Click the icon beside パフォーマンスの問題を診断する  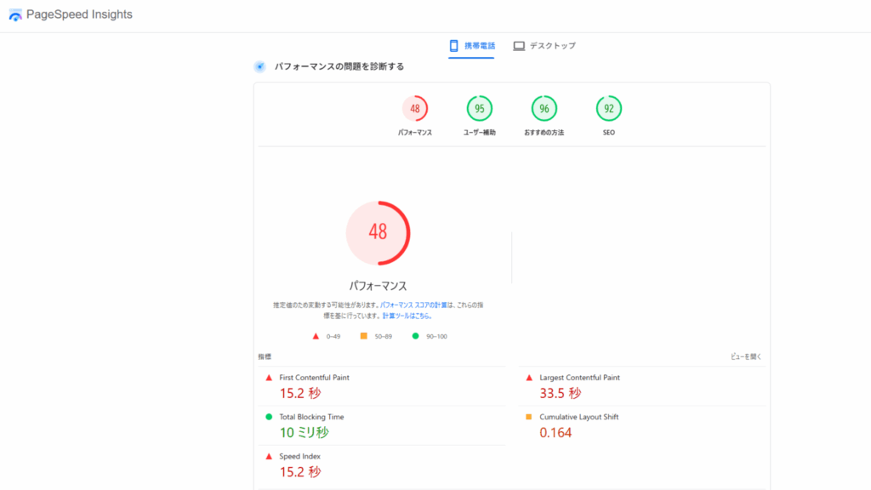tap(259, 66)
